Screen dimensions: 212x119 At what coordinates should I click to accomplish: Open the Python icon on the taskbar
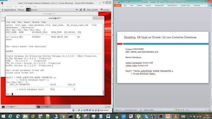pyautogui.click(x=116, y=116)
